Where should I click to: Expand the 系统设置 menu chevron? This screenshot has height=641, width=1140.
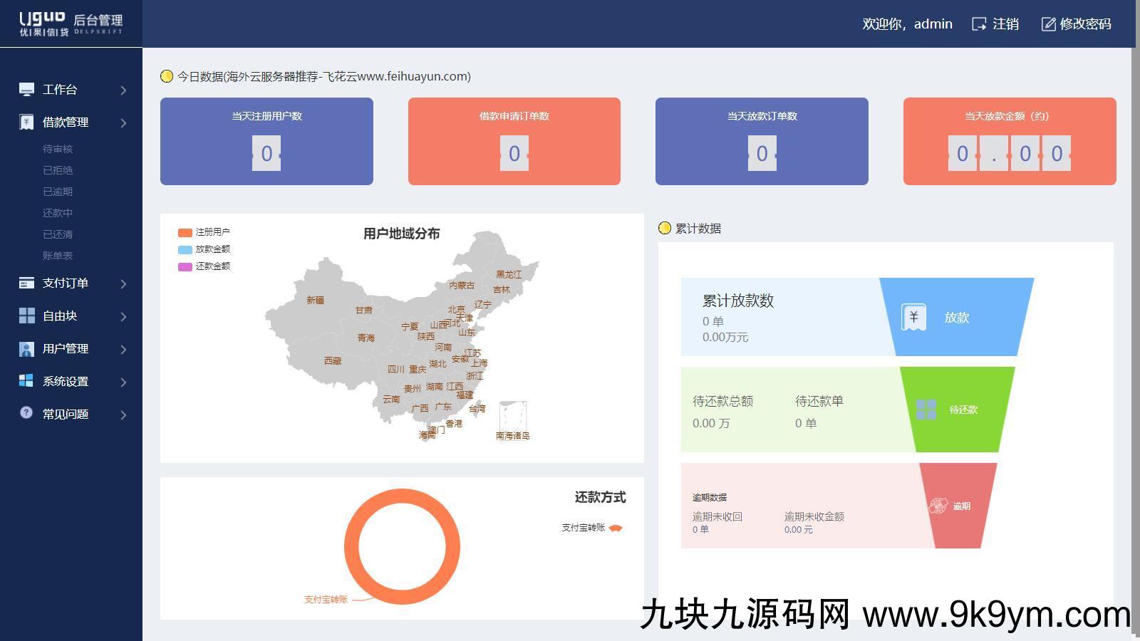[x=123, y=382]
